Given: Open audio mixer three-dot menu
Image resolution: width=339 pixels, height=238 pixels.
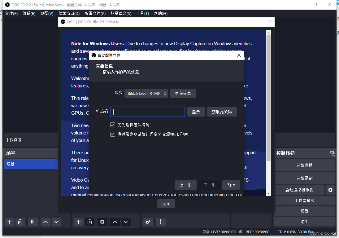Looking at the screenshot, I should click(161, 222).
